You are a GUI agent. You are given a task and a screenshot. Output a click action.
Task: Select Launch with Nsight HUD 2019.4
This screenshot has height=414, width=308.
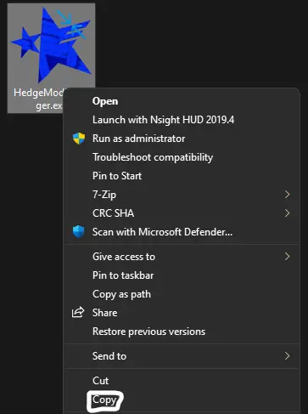(x=182, y=120)
